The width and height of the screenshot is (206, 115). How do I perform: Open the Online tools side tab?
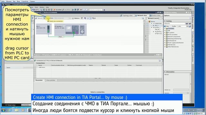tap(193, 38)
